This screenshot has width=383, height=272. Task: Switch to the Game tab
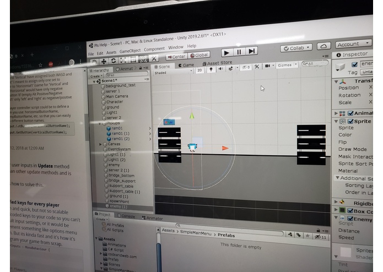186,66
